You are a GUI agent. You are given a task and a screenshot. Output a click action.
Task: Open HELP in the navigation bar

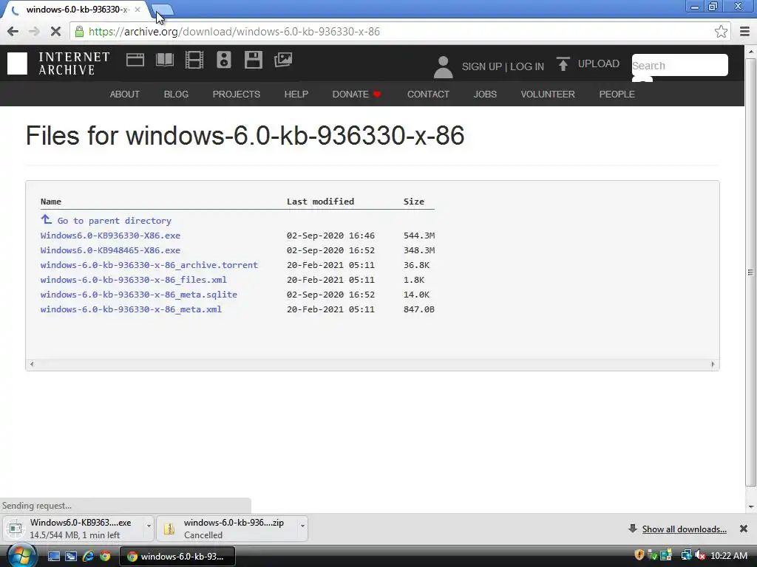(x=296, y=94)
